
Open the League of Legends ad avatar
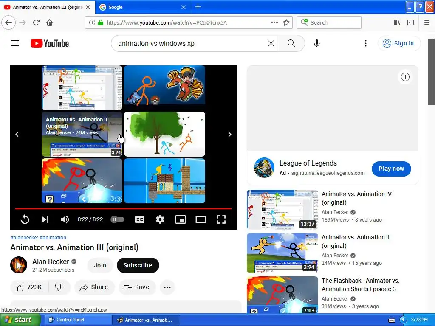[264, 167]
